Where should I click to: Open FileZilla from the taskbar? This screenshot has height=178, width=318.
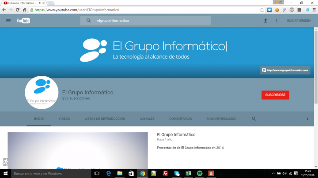(x=166, y=173)
